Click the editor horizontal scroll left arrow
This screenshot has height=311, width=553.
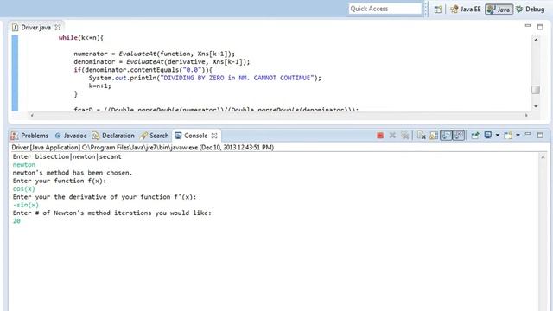[x=32, y=115]
